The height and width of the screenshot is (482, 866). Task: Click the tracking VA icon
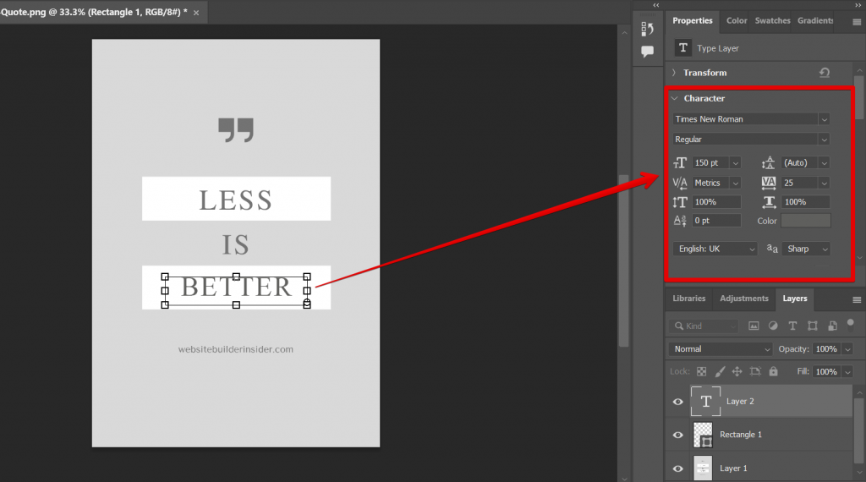coord(769,183)
